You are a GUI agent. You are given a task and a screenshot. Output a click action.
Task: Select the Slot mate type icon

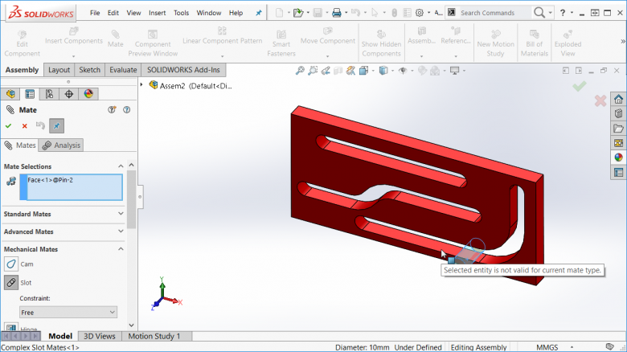(11, 282)
